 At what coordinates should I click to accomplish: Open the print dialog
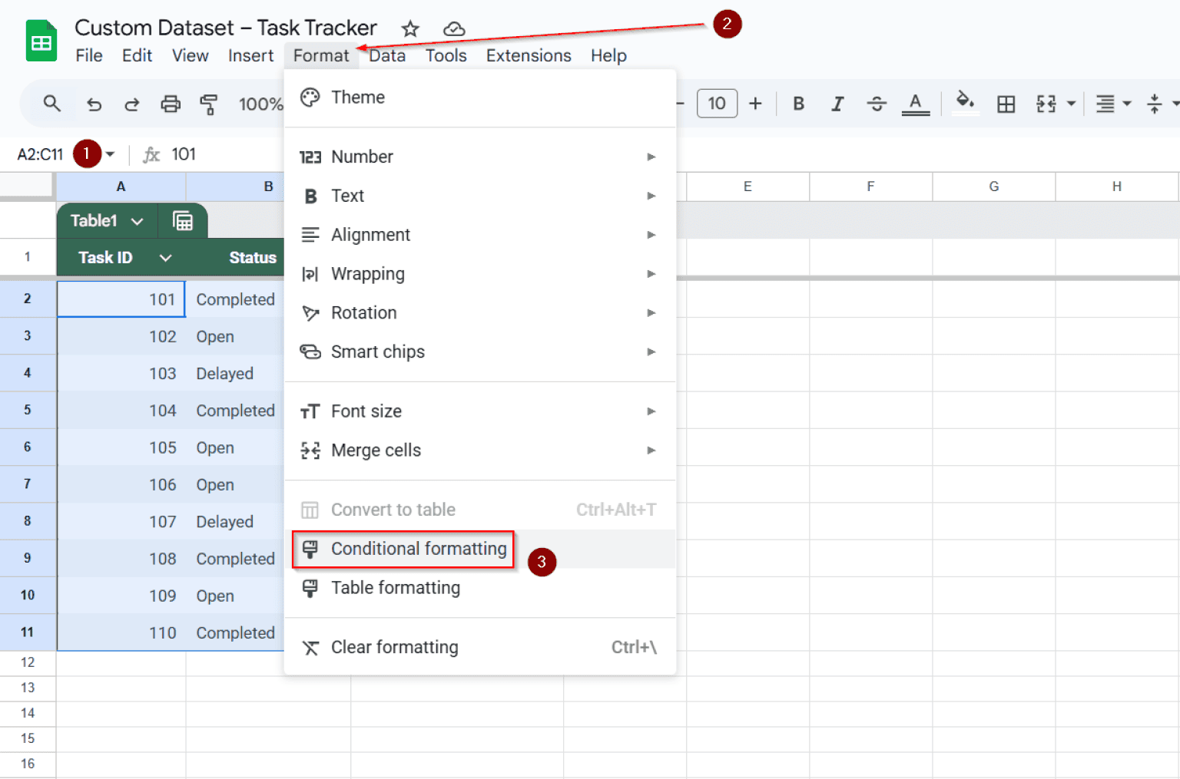(171, 104)
